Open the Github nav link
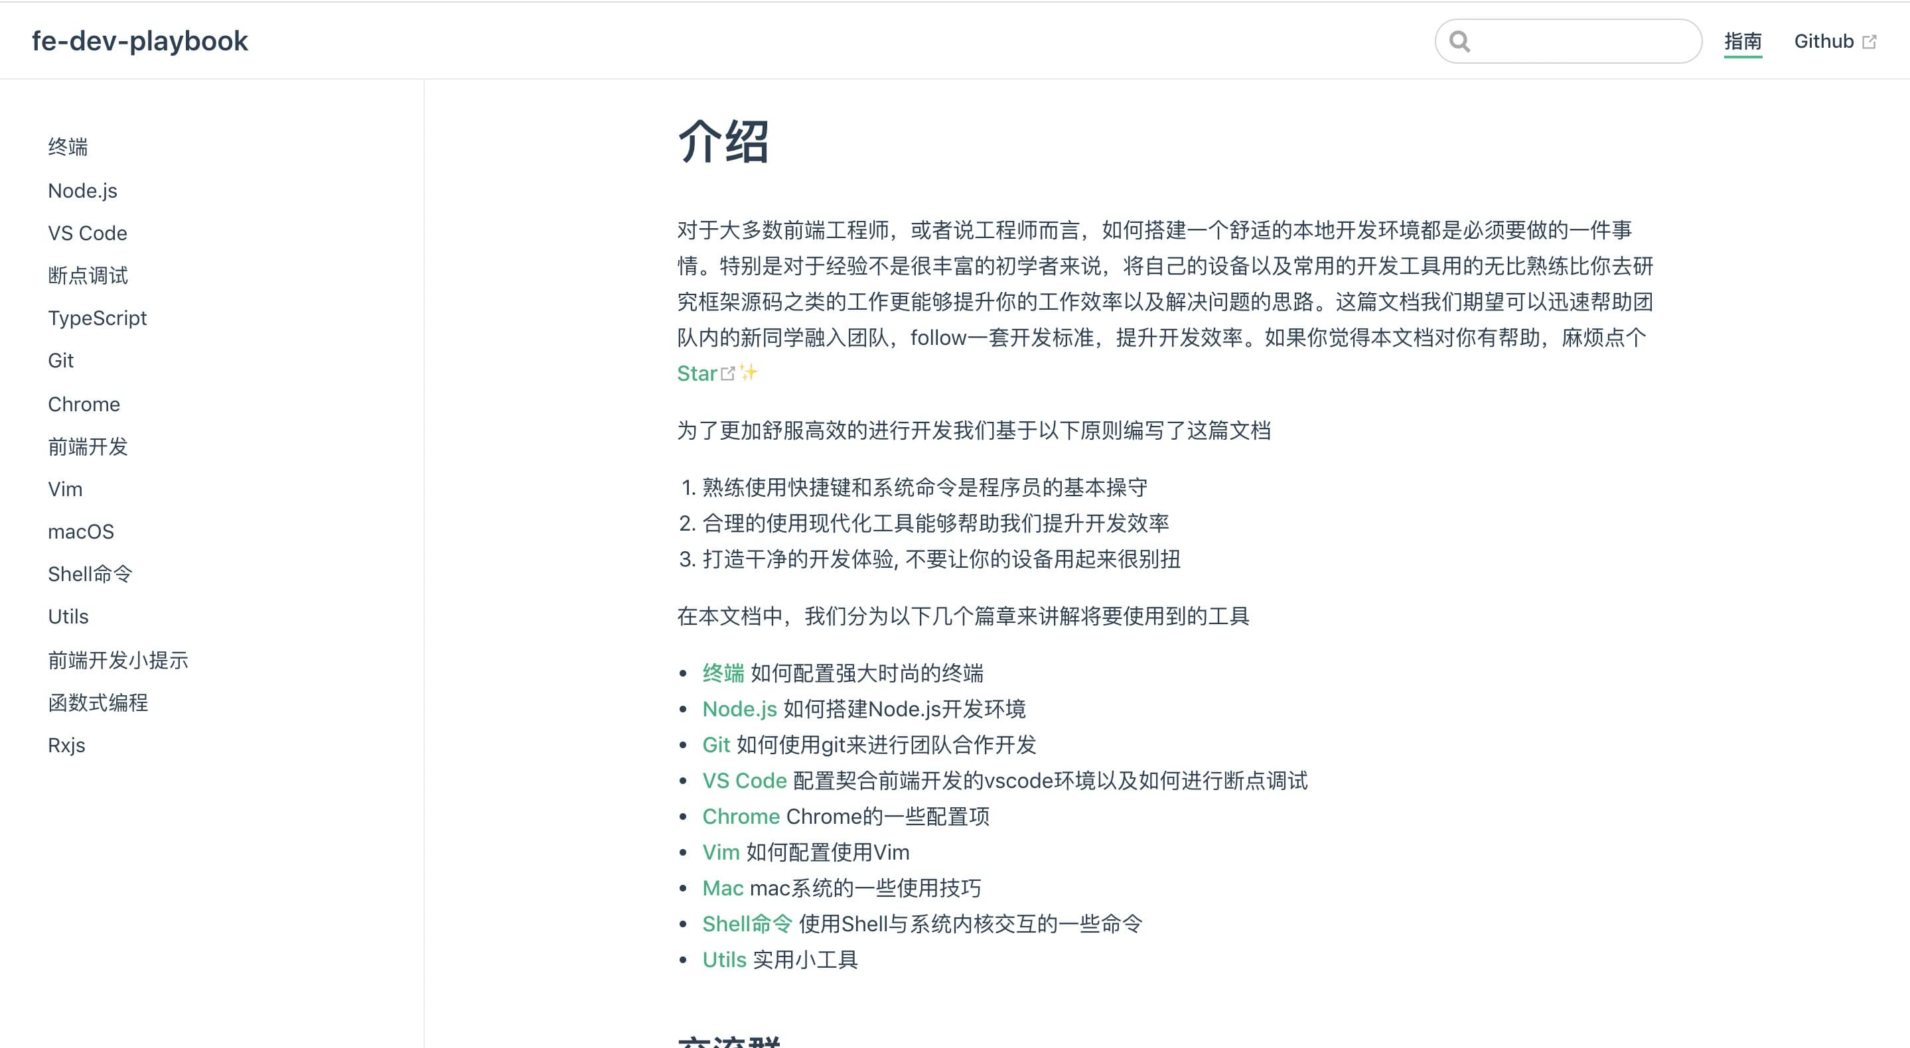Viewport: 1910px width, 1048px height. pos(1823,42)
